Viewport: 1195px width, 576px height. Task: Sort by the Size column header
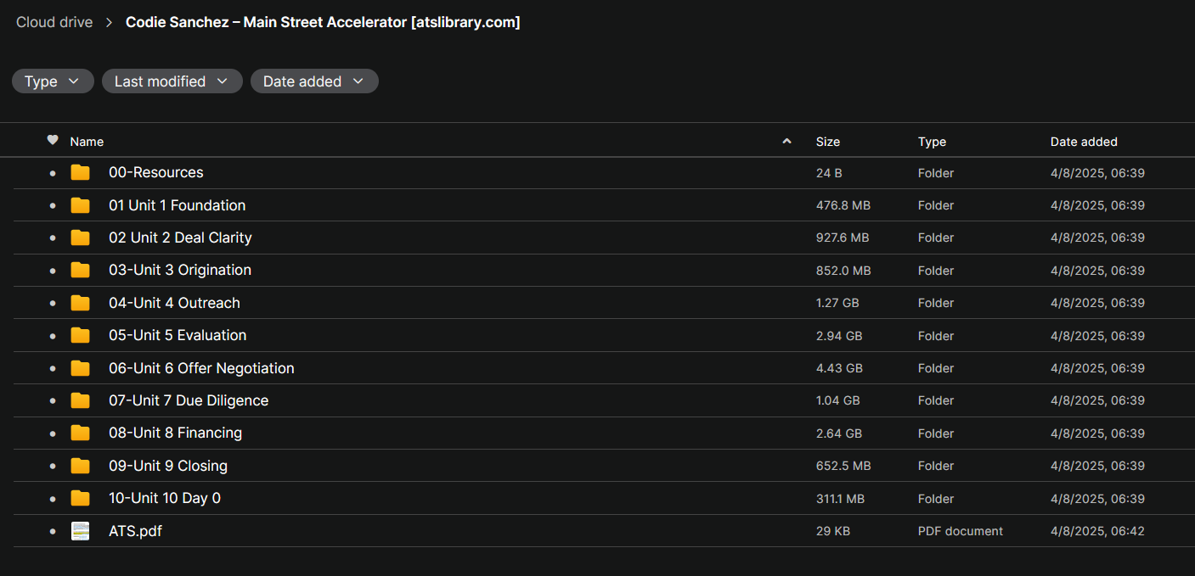(x=828, y=142)
